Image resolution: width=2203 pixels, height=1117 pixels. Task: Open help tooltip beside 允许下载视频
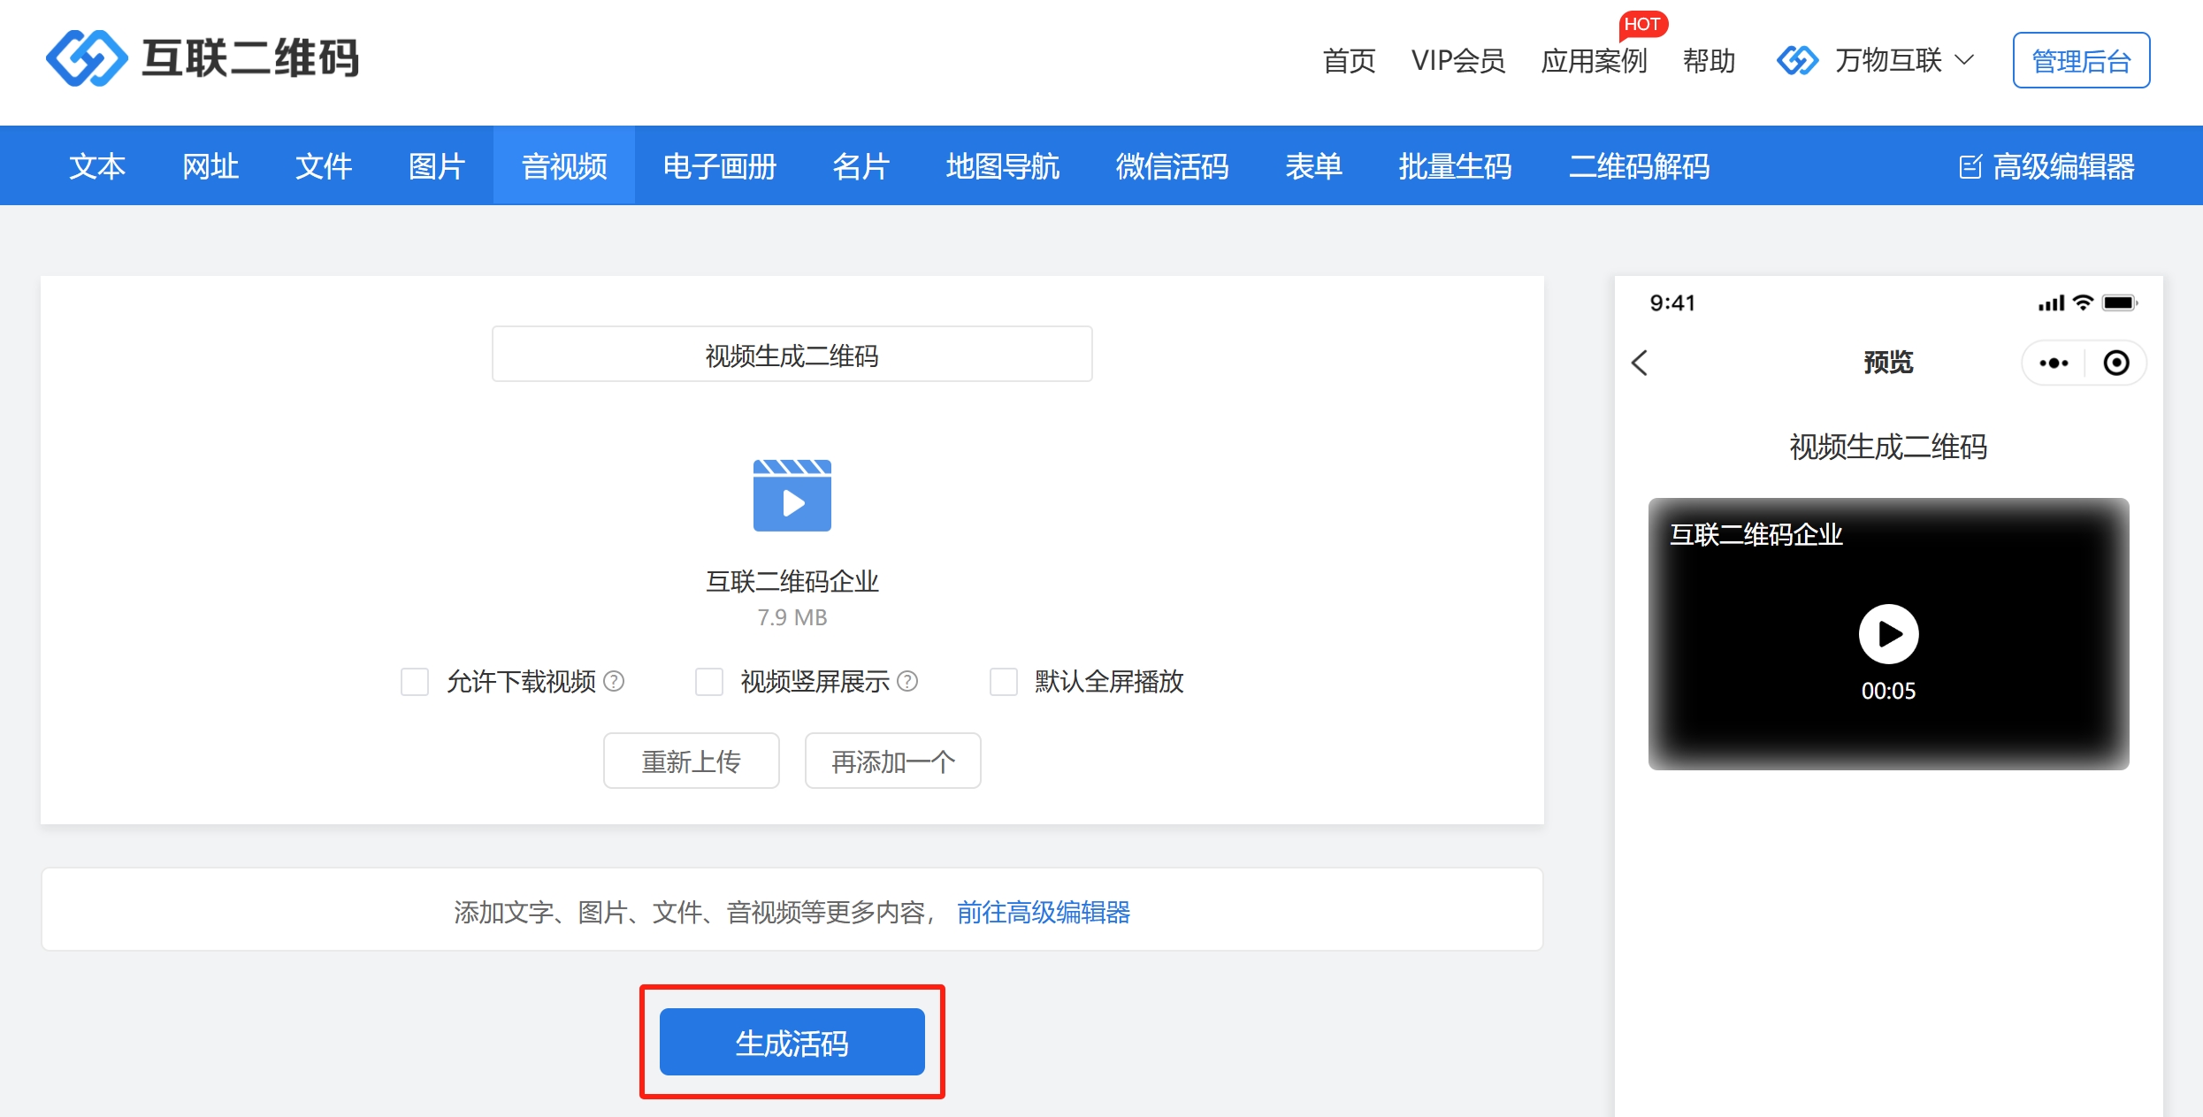(614, 681)
